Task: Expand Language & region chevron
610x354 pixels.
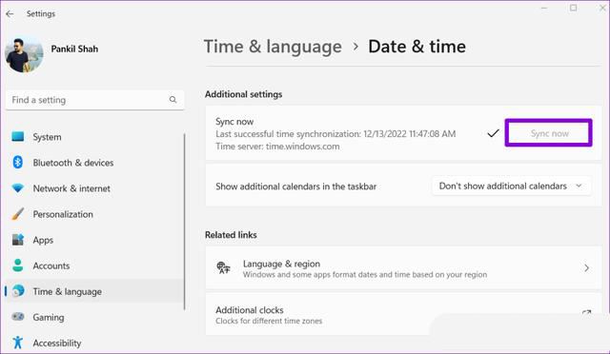Action: [x=586, y=267]
